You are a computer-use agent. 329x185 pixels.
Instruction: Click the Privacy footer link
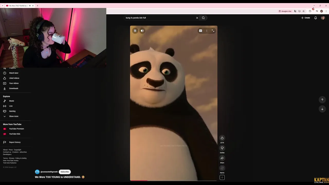[12, 158]
